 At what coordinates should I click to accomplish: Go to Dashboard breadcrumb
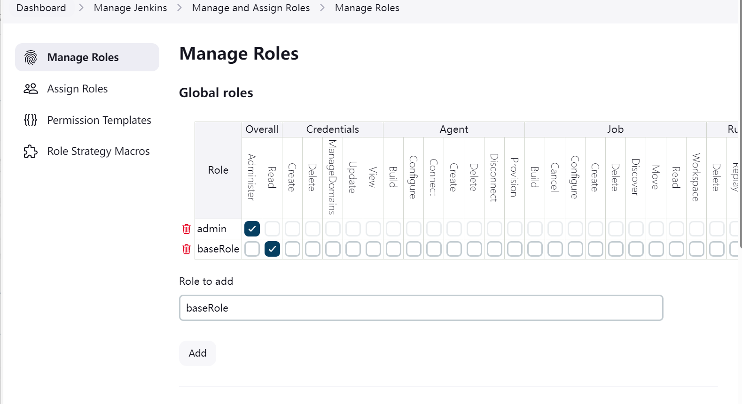click(x=41, y=8)
